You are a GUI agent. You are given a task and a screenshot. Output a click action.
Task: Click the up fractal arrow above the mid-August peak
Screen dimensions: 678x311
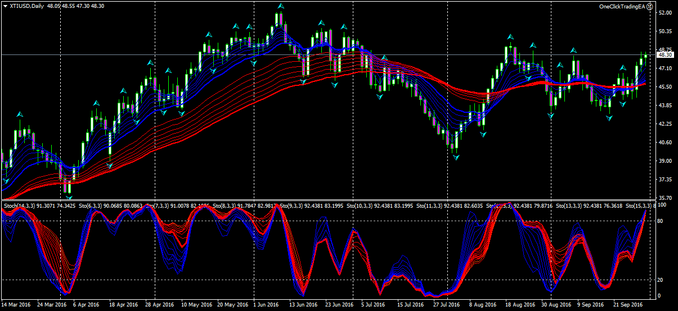tap(510, 36)
